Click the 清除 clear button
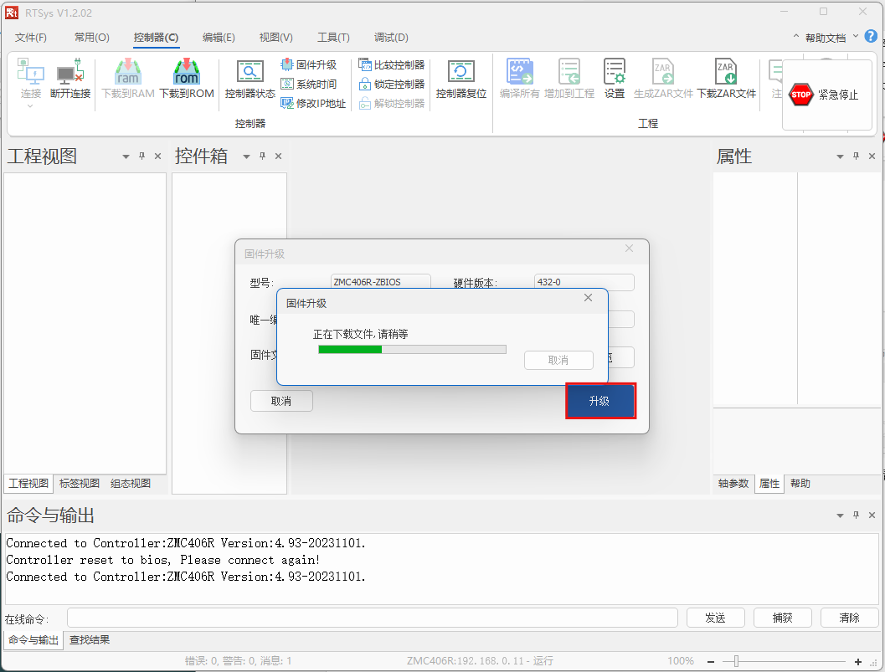This screenshot has width=885, height=672. click(850, 618)
